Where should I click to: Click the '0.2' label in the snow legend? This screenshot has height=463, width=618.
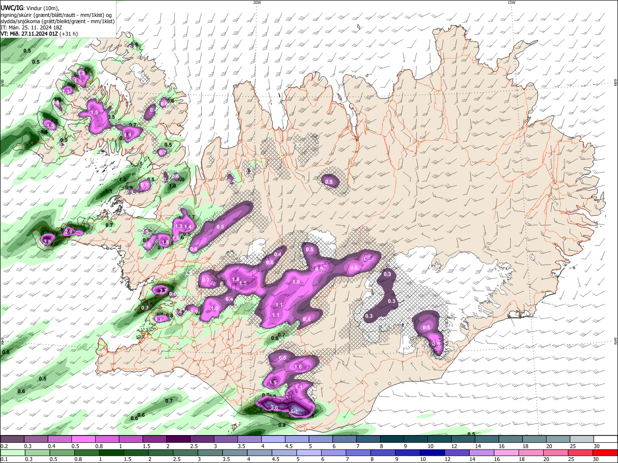tap(4, 446)
